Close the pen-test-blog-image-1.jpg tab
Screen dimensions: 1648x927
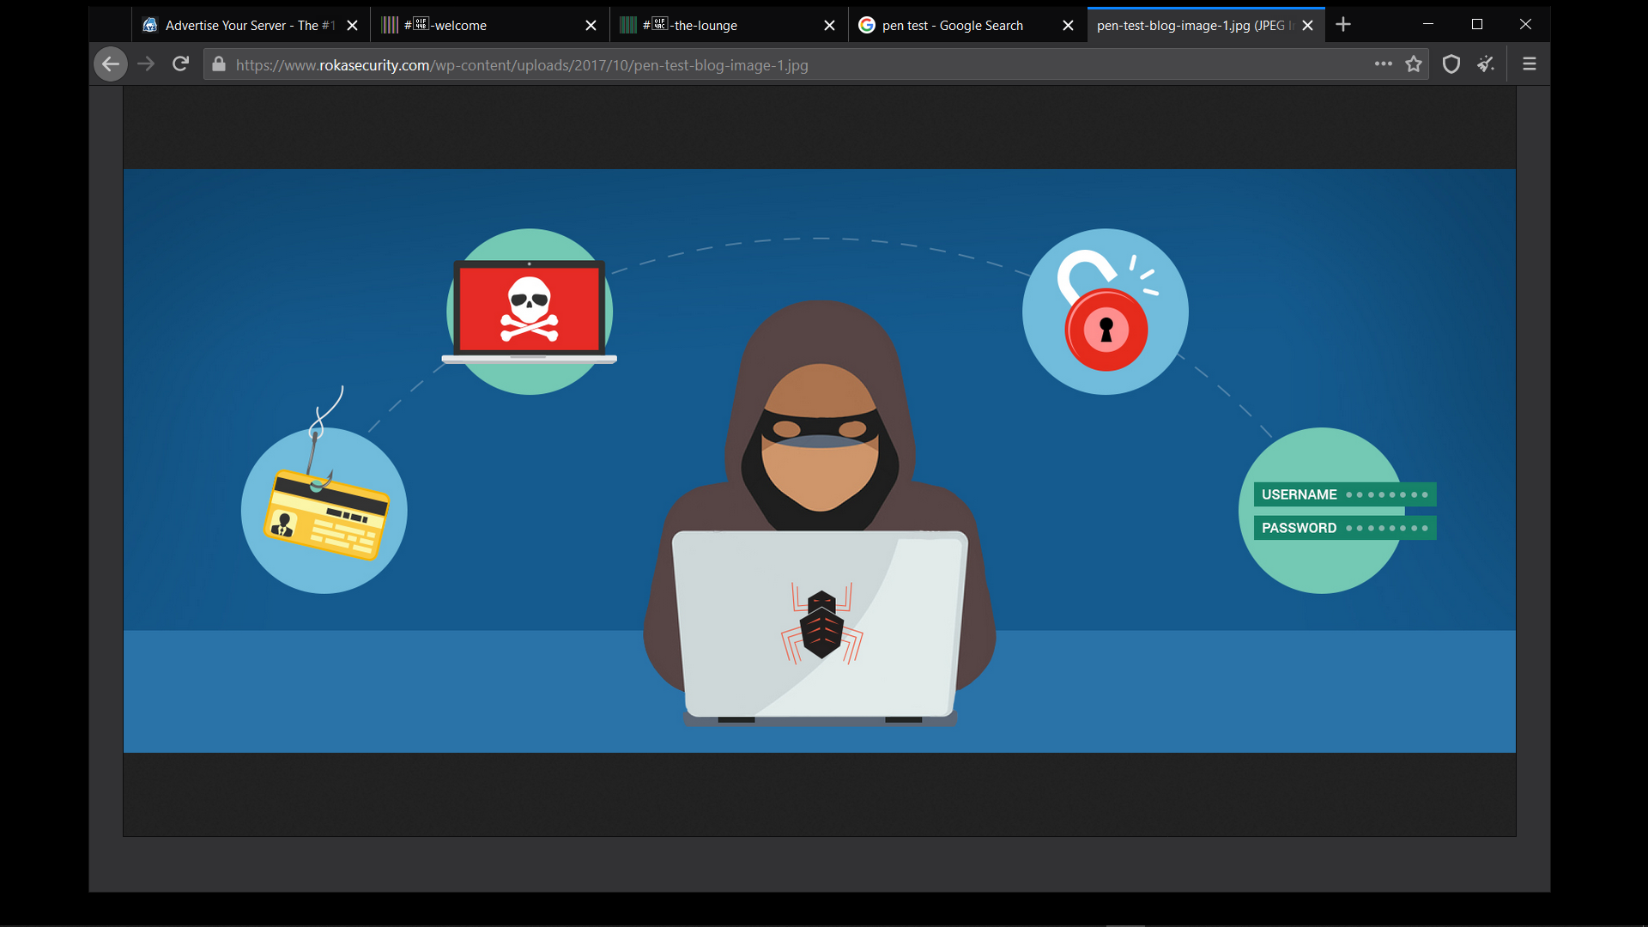click(1307, 26)
